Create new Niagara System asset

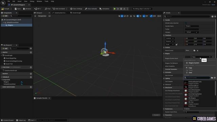(x=194, y=63)
